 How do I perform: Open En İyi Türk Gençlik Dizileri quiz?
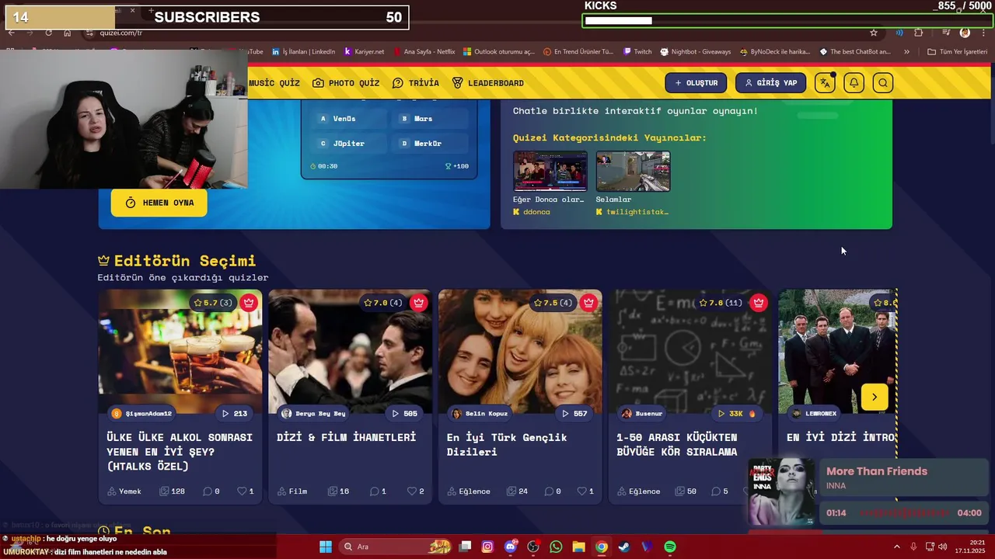(507, 445)
